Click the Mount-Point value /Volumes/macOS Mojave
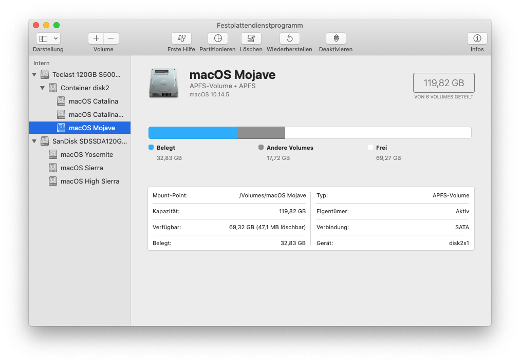Viewport: 520px width, 364px height. point(273,195)
